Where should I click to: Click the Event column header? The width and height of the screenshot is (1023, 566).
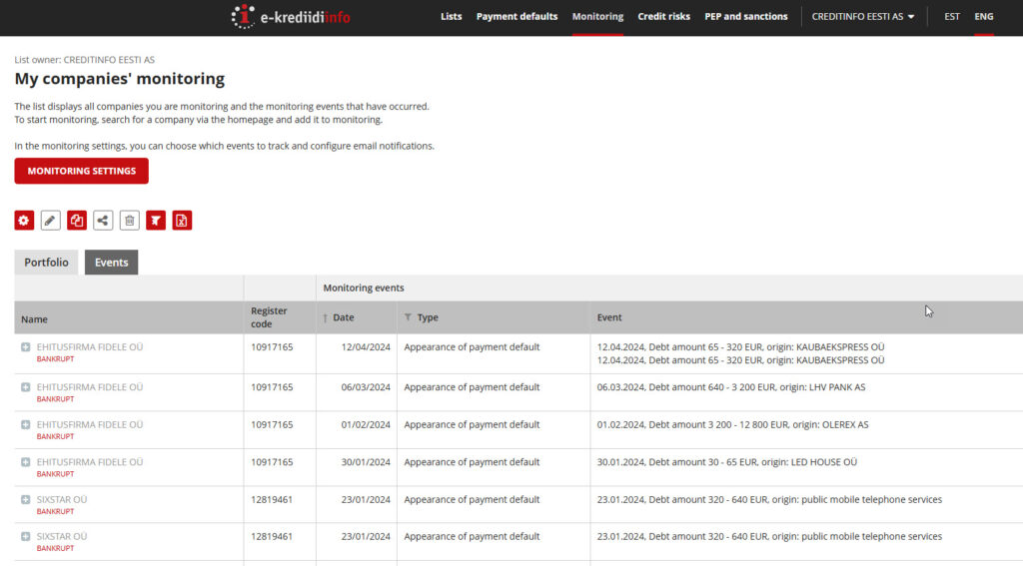pyautogui.click(x=609, y=317)
